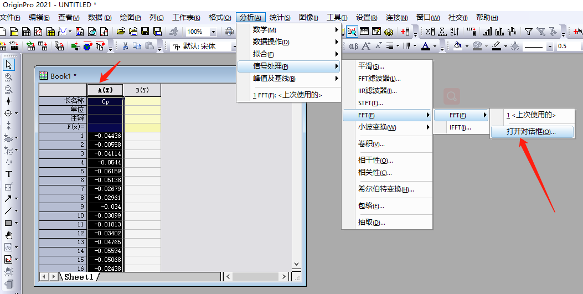Image resolution: width=583 pixels, height=294 pixels.
Task: Open the zoom level 100% dropdown
Action: click(x=213, y=32)
